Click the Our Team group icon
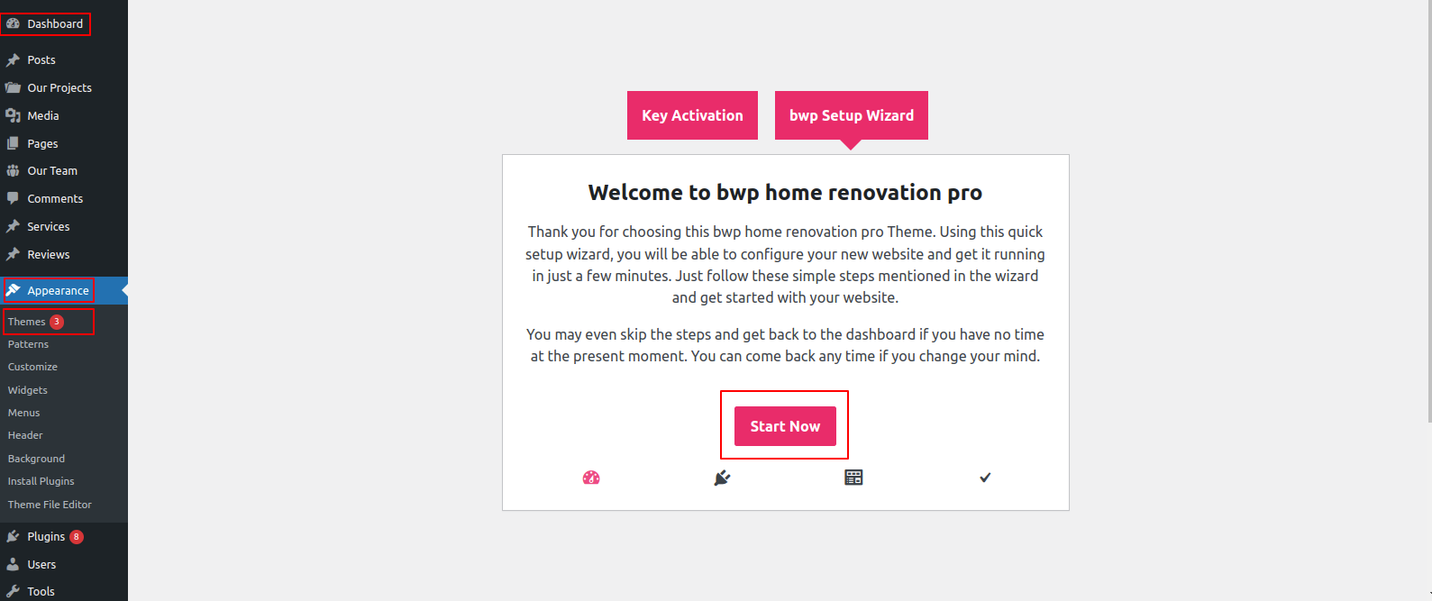Image resolution: width=1432 pixels, height=601 pixels. pyautogui.click(x=13, y=170)
